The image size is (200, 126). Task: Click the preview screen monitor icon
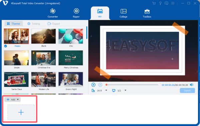point(114,91)
